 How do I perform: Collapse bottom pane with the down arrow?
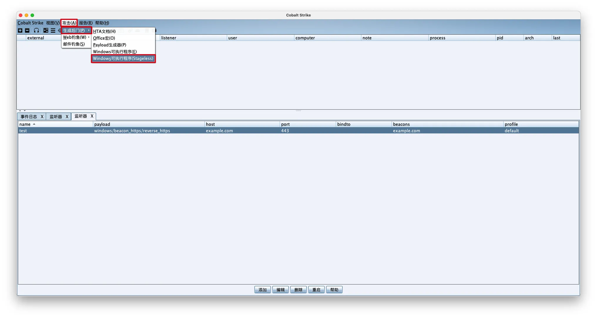(25, 111)
